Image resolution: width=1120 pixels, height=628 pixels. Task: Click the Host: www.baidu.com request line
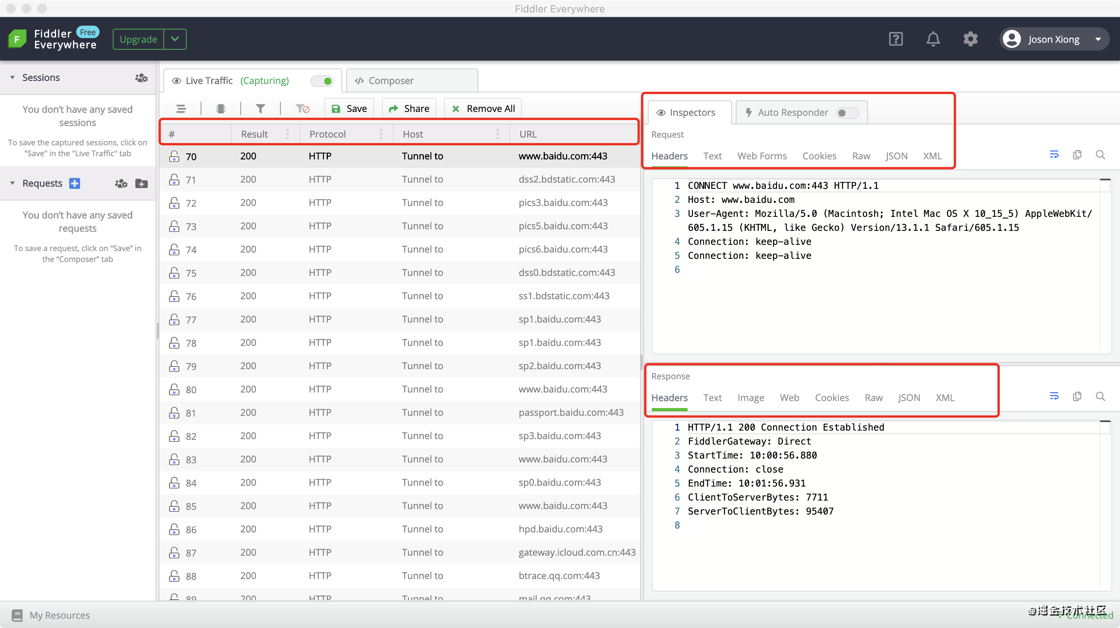coord(741,199)
